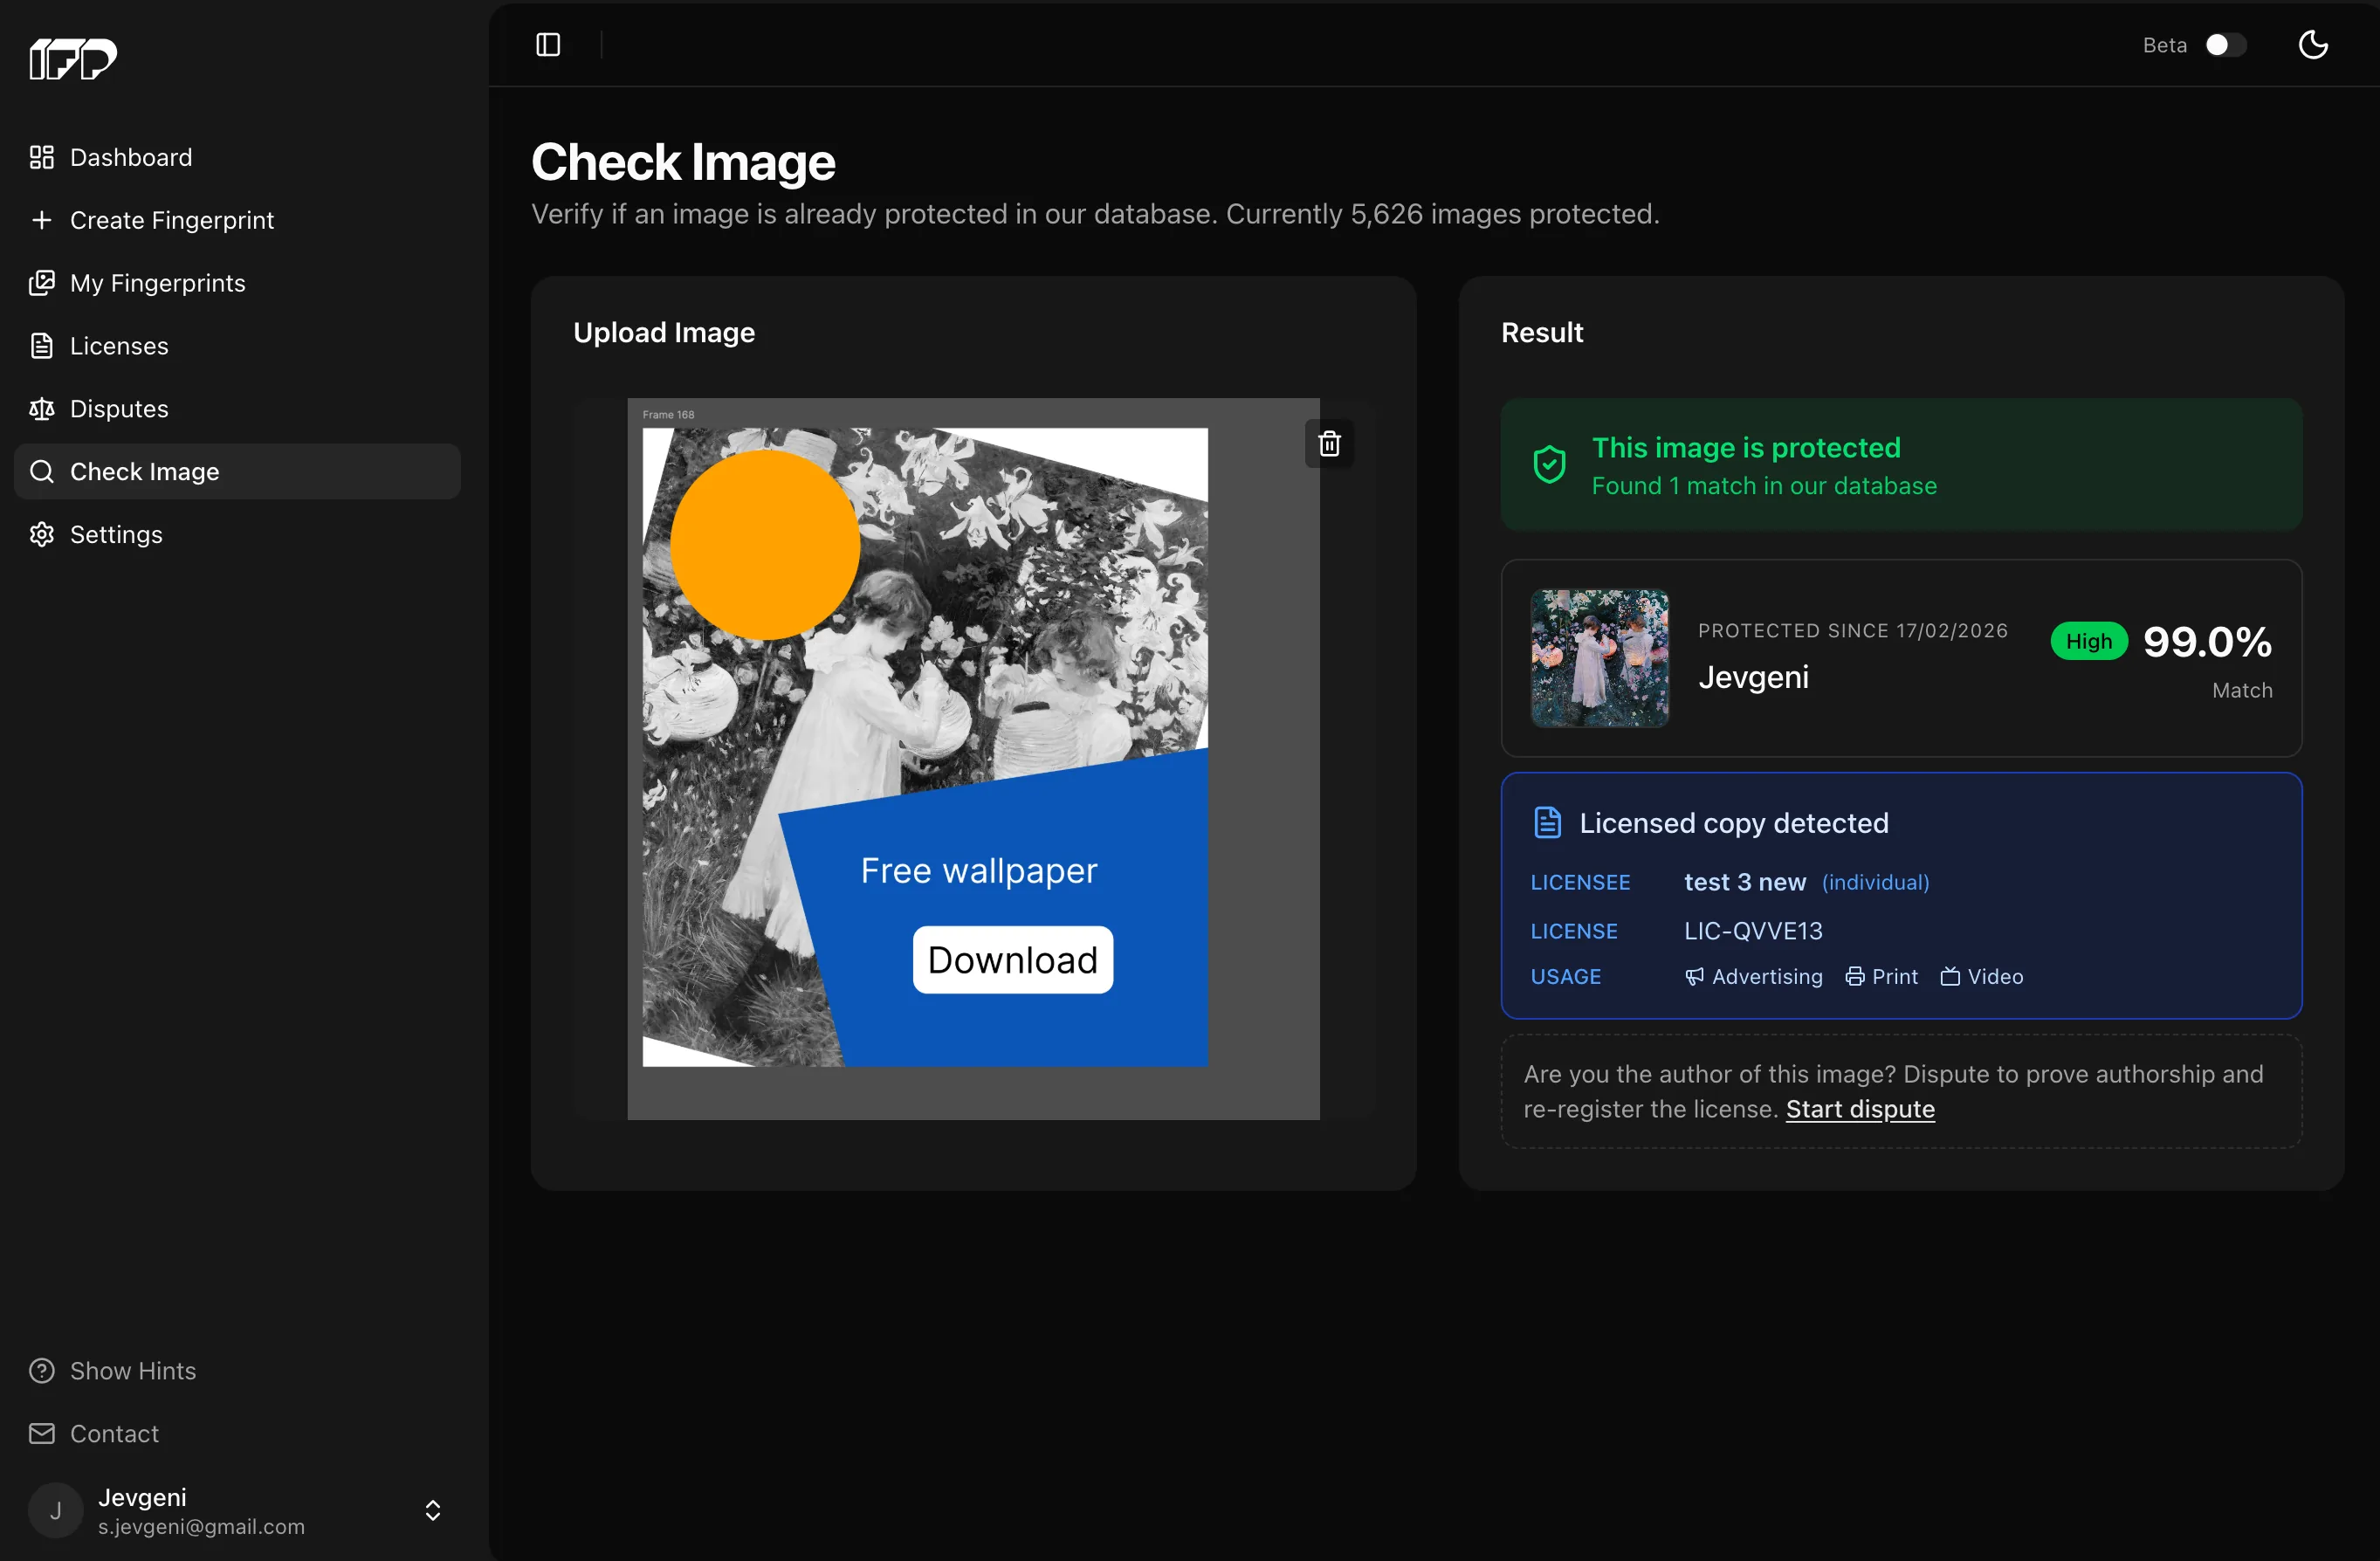
Task: Click the (individual) licensee type label
Action: click(x=1875, y=882)
